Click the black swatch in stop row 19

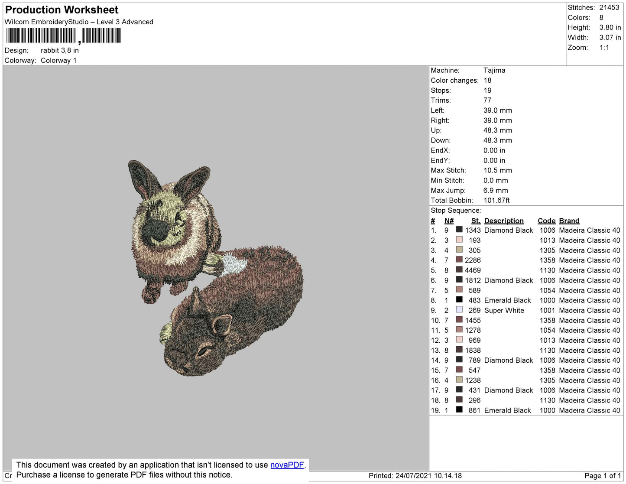459,409
